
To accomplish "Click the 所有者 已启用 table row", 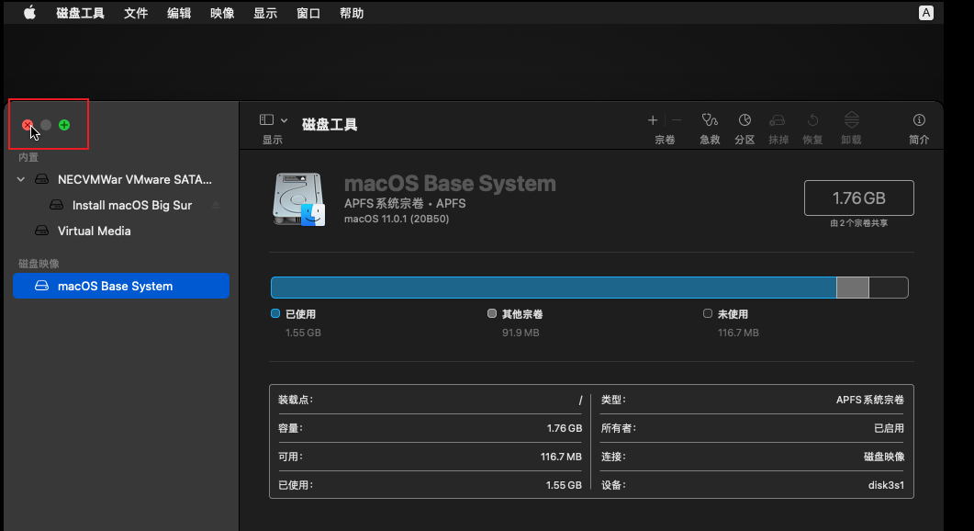I will [752, 428].
